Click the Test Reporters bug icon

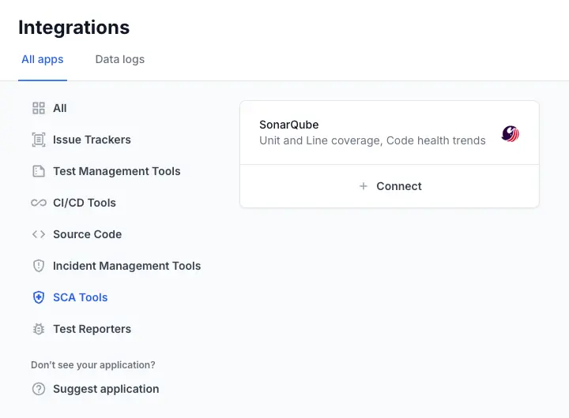[x=39, y=329]
